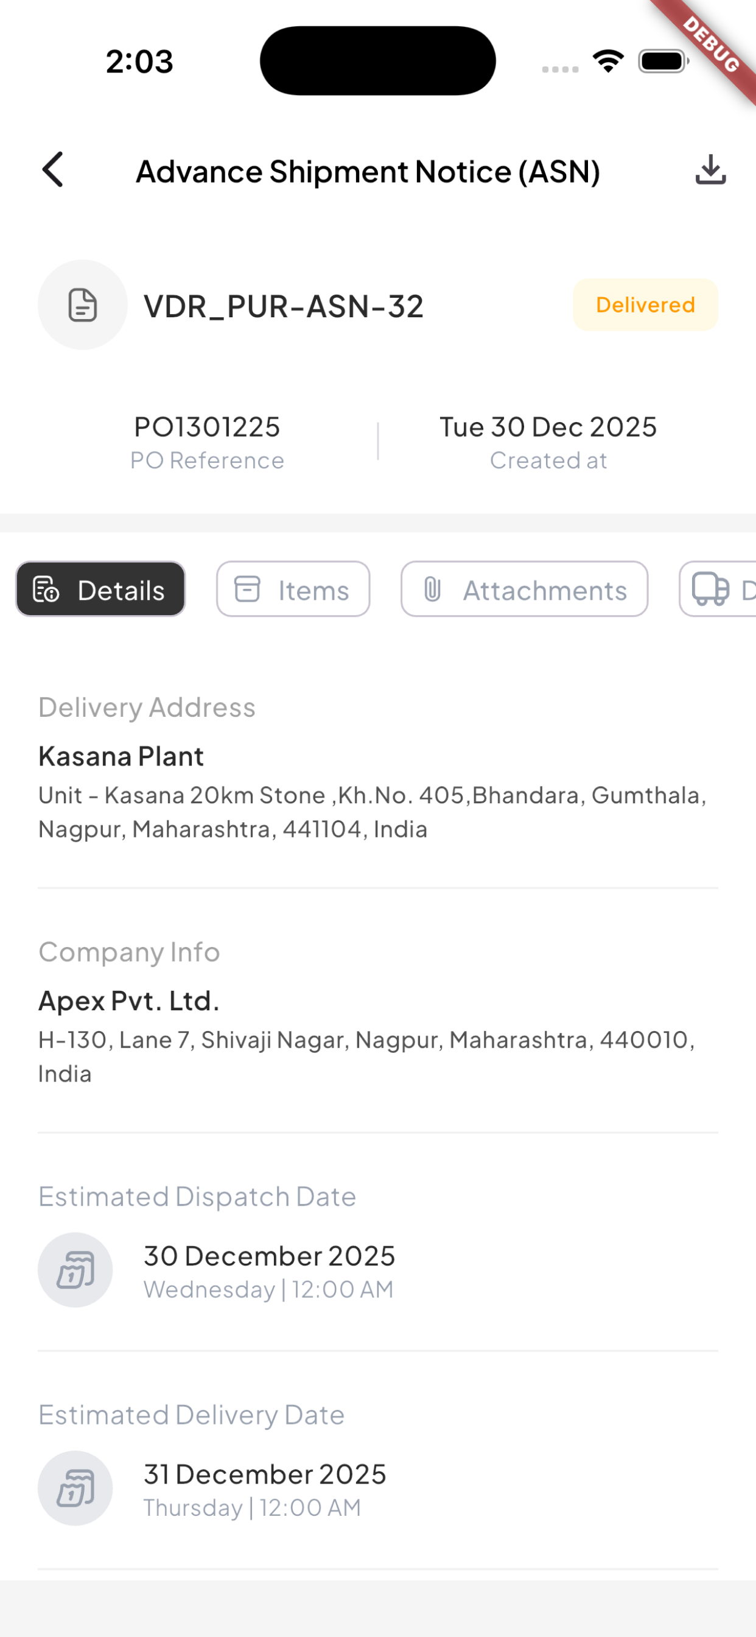Tap the calendar icon for Estimated Dispatch Date
This screenshot has width=756, height=1637.
[75, 1270]
